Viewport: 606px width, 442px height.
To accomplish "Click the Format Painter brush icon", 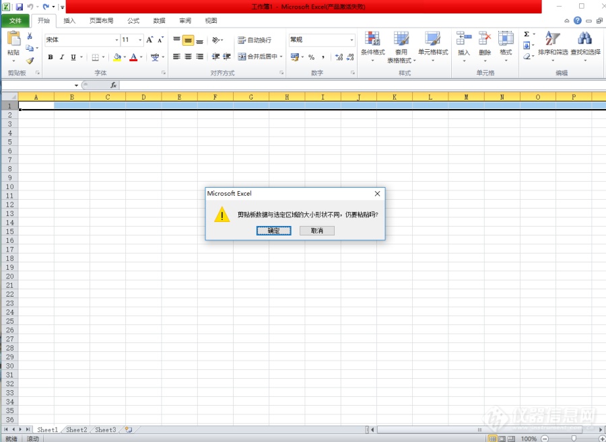I will tap(30, 61).
